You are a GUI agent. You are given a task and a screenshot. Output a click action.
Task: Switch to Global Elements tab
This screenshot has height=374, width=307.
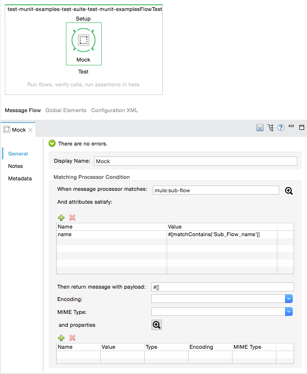[x=66, y=110]
